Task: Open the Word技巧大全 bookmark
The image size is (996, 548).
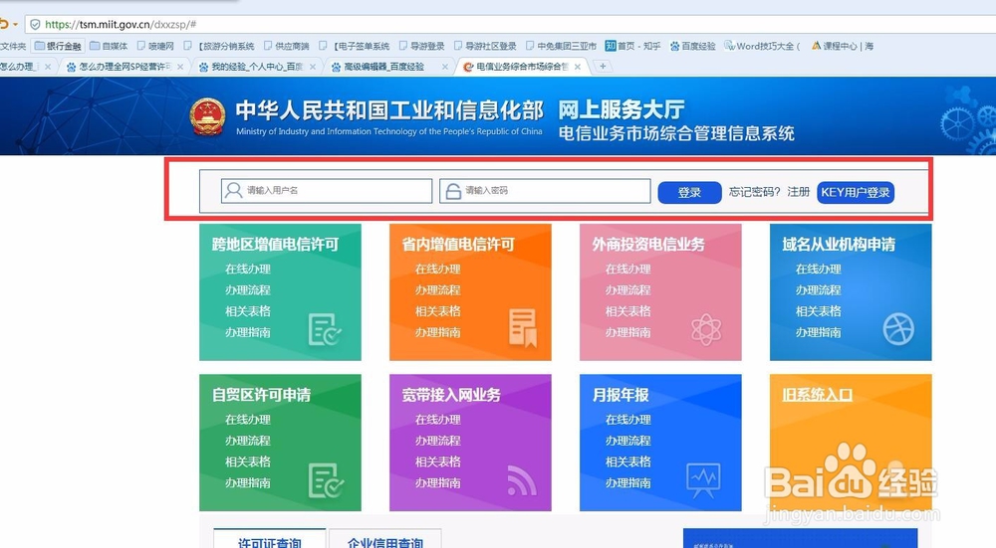Action: 763,46
